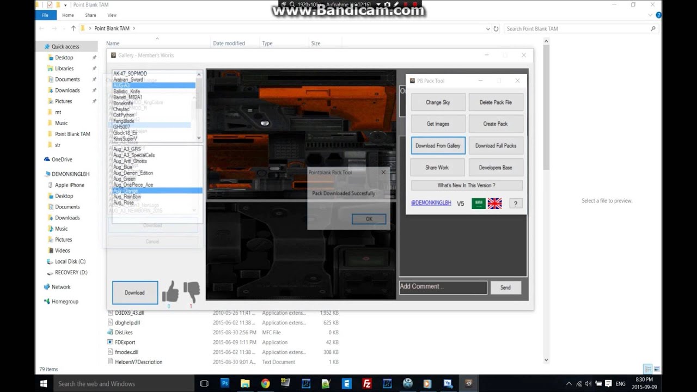The image size is (697, 392).
Task: Open the Developers Base button
Action: [496, 167]
